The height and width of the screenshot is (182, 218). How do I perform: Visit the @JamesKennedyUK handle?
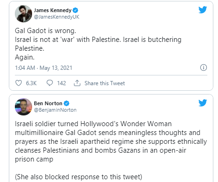tap(57, 17)
